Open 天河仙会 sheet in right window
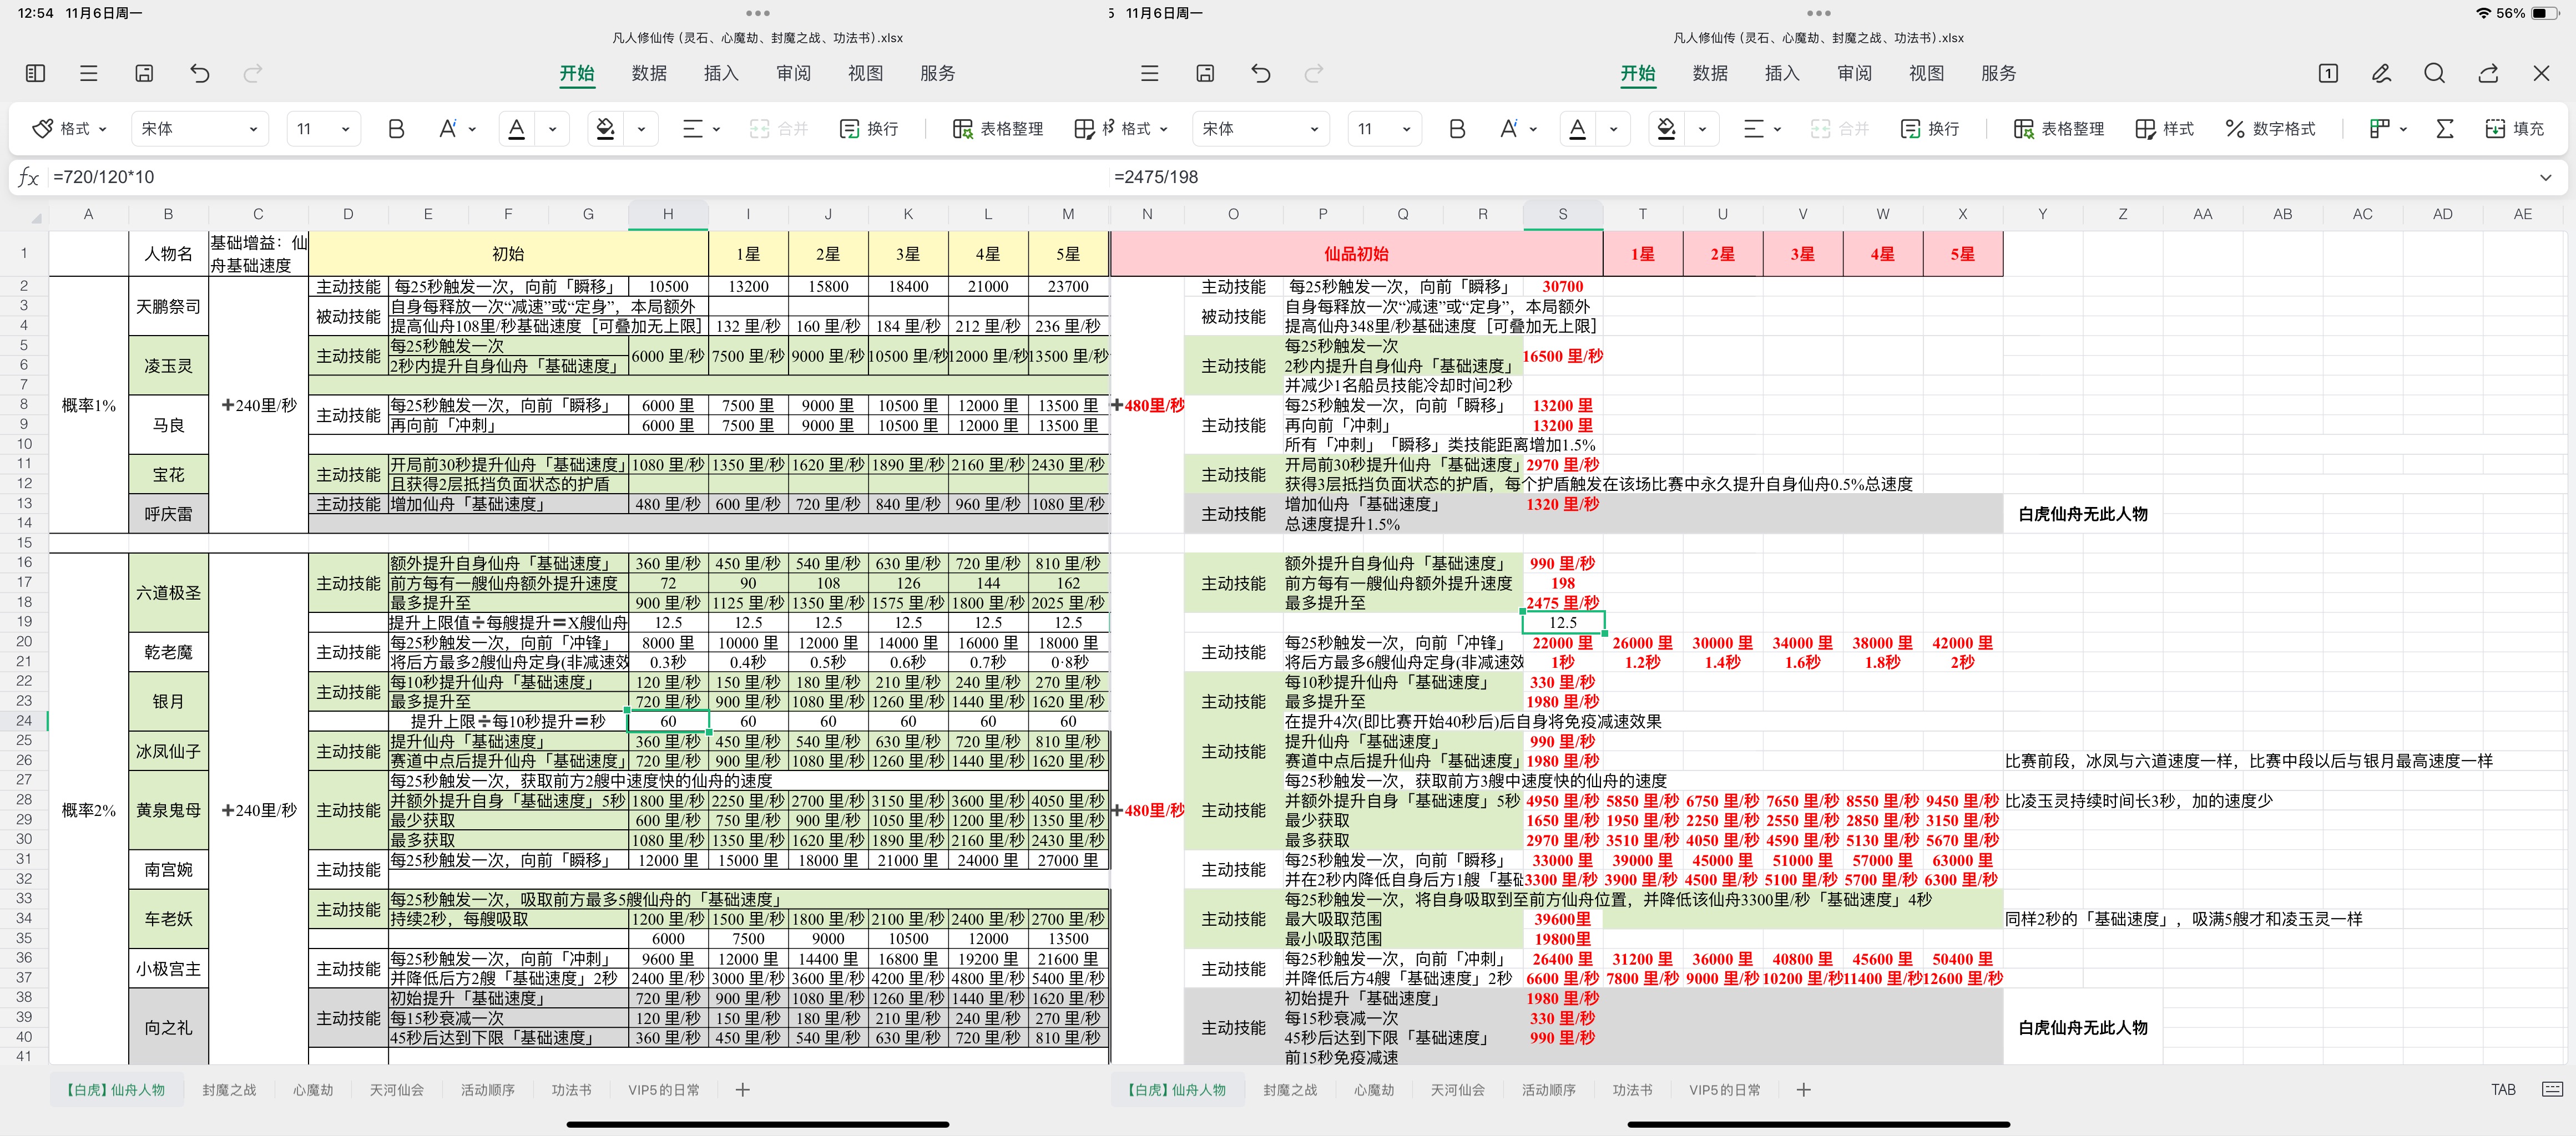 (x=1457, y=1090)
